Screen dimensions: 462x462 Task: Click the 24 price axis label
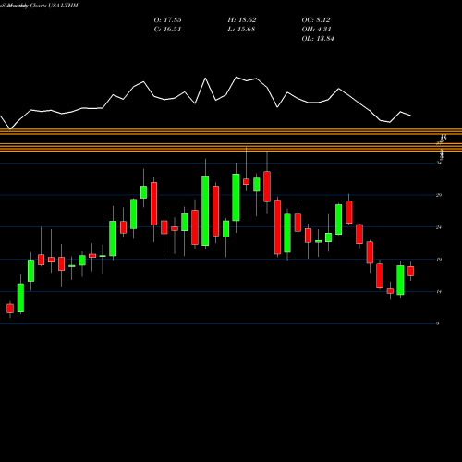(x=439, y=227)
